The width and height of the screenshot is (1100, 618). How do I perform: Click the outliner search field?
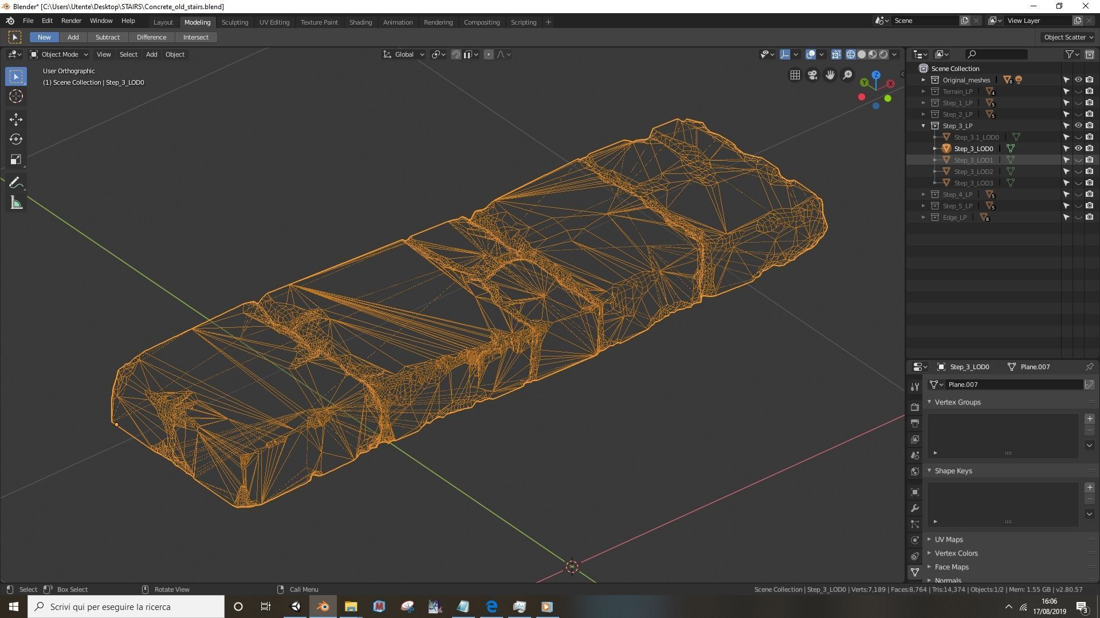[x=997, y=54]
